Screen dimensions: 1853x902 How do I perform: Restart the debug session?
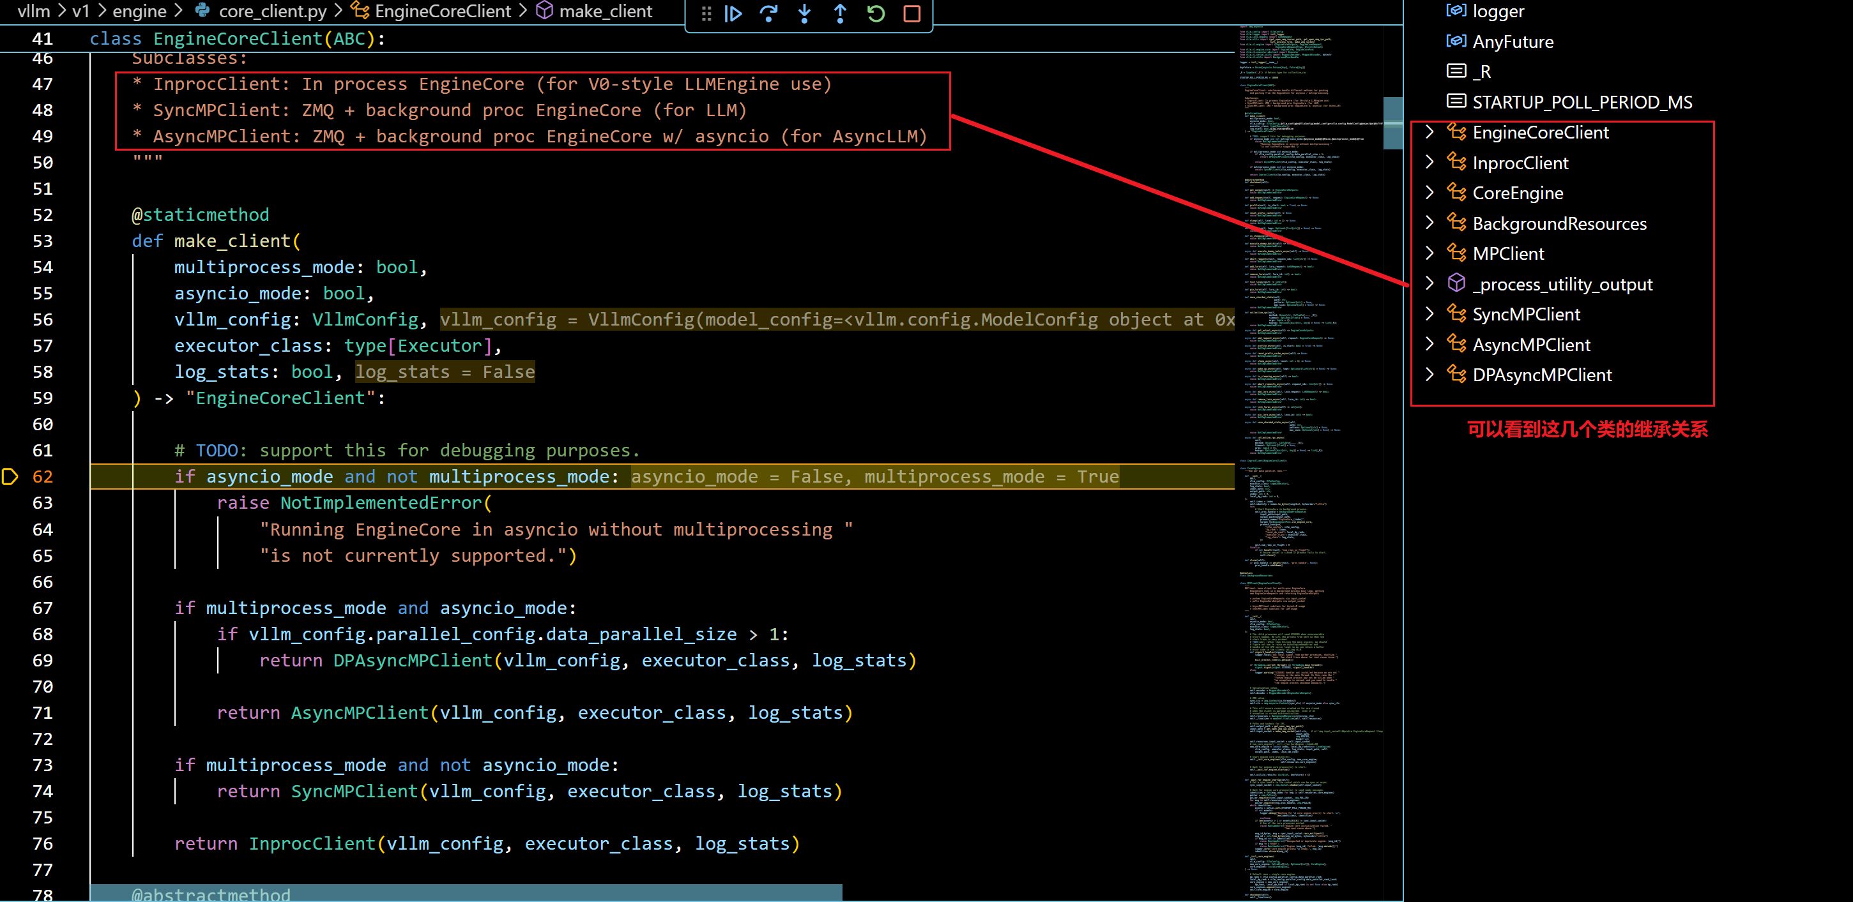[876, 13]
